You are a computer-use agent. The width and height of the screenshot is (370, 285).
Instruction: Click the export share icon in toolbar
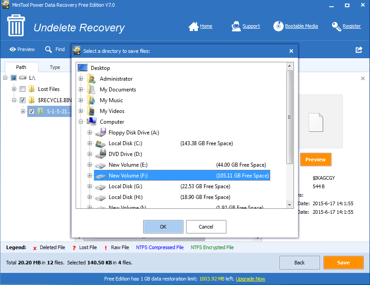[359, 49]
